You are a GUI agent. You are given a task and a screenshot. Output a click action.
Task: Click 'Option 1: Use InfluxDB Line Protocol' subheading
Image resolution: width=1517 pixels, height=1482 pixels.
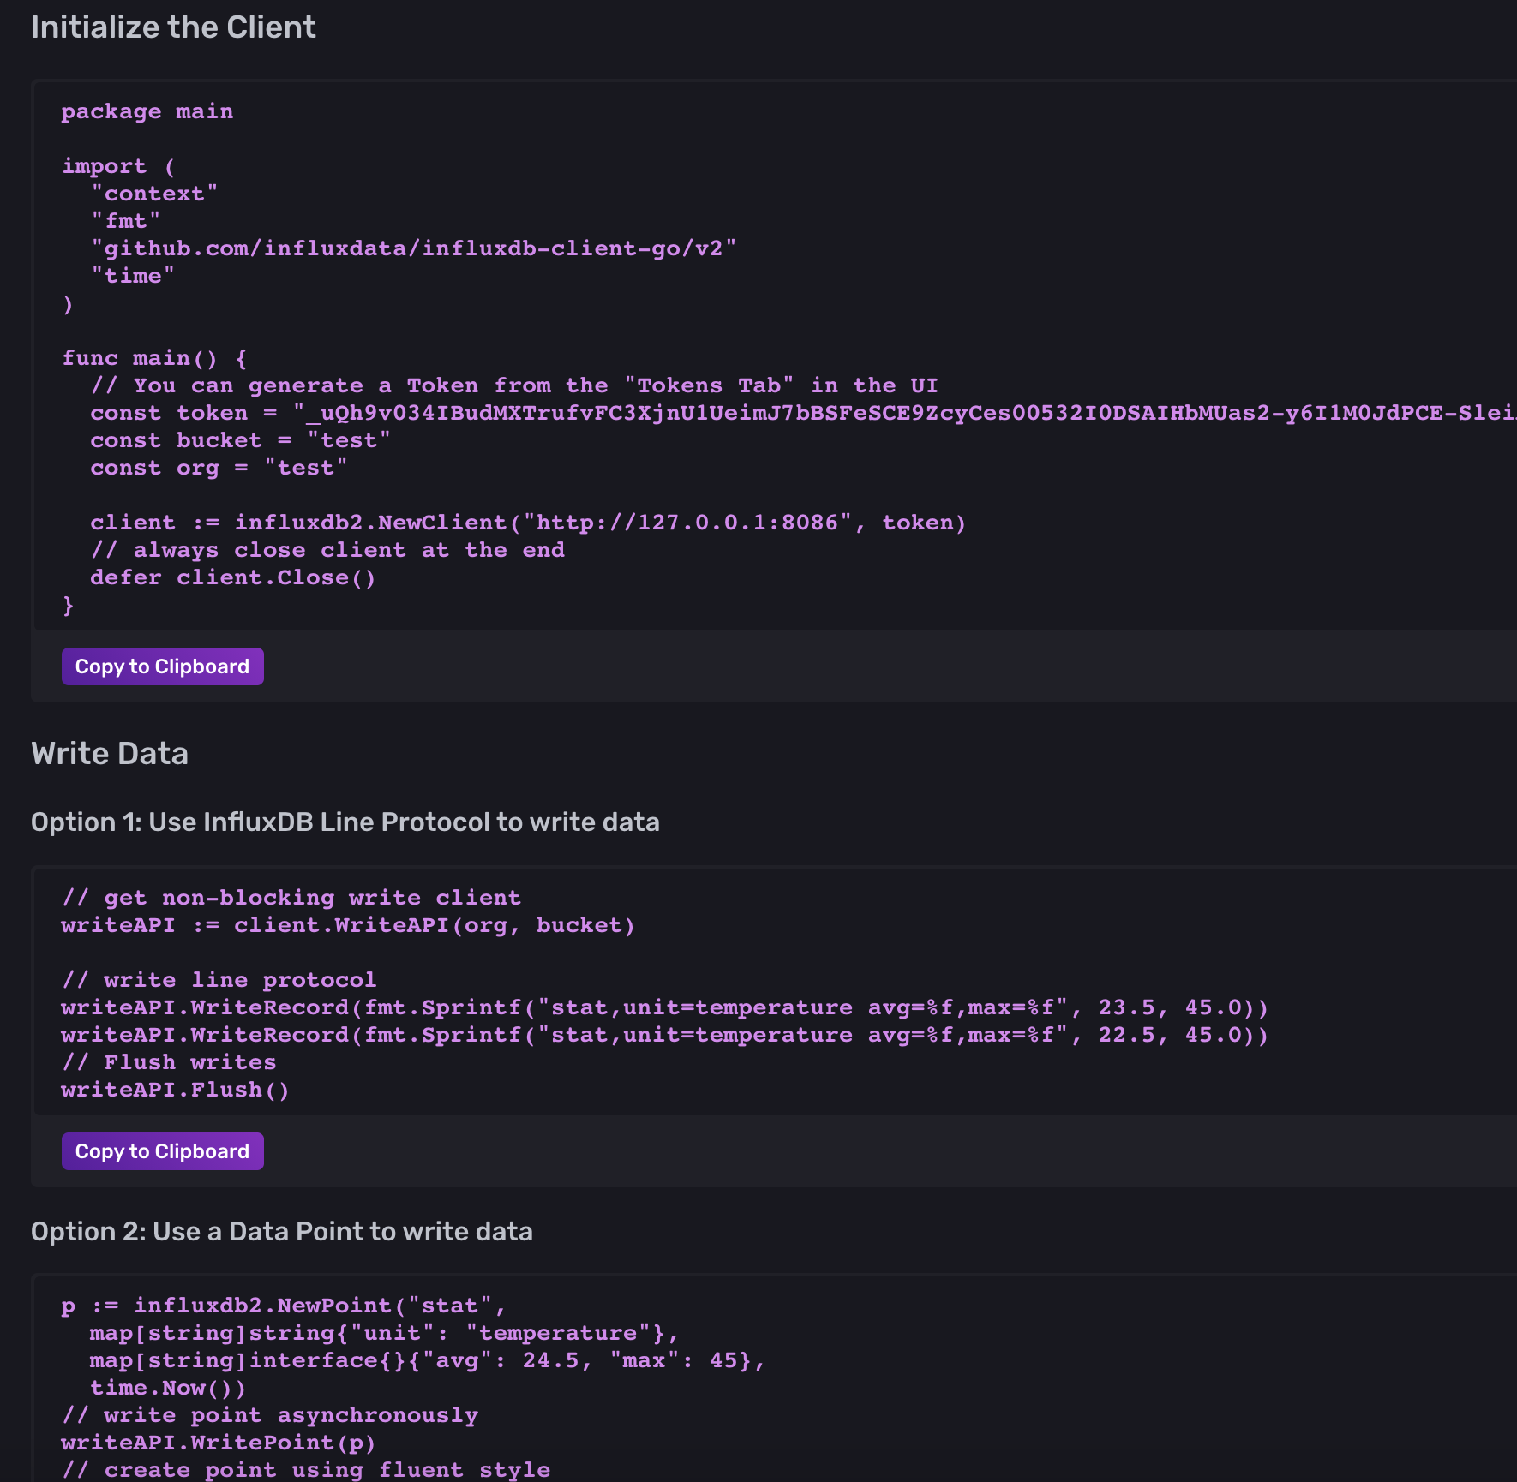(x=345, y=822)
